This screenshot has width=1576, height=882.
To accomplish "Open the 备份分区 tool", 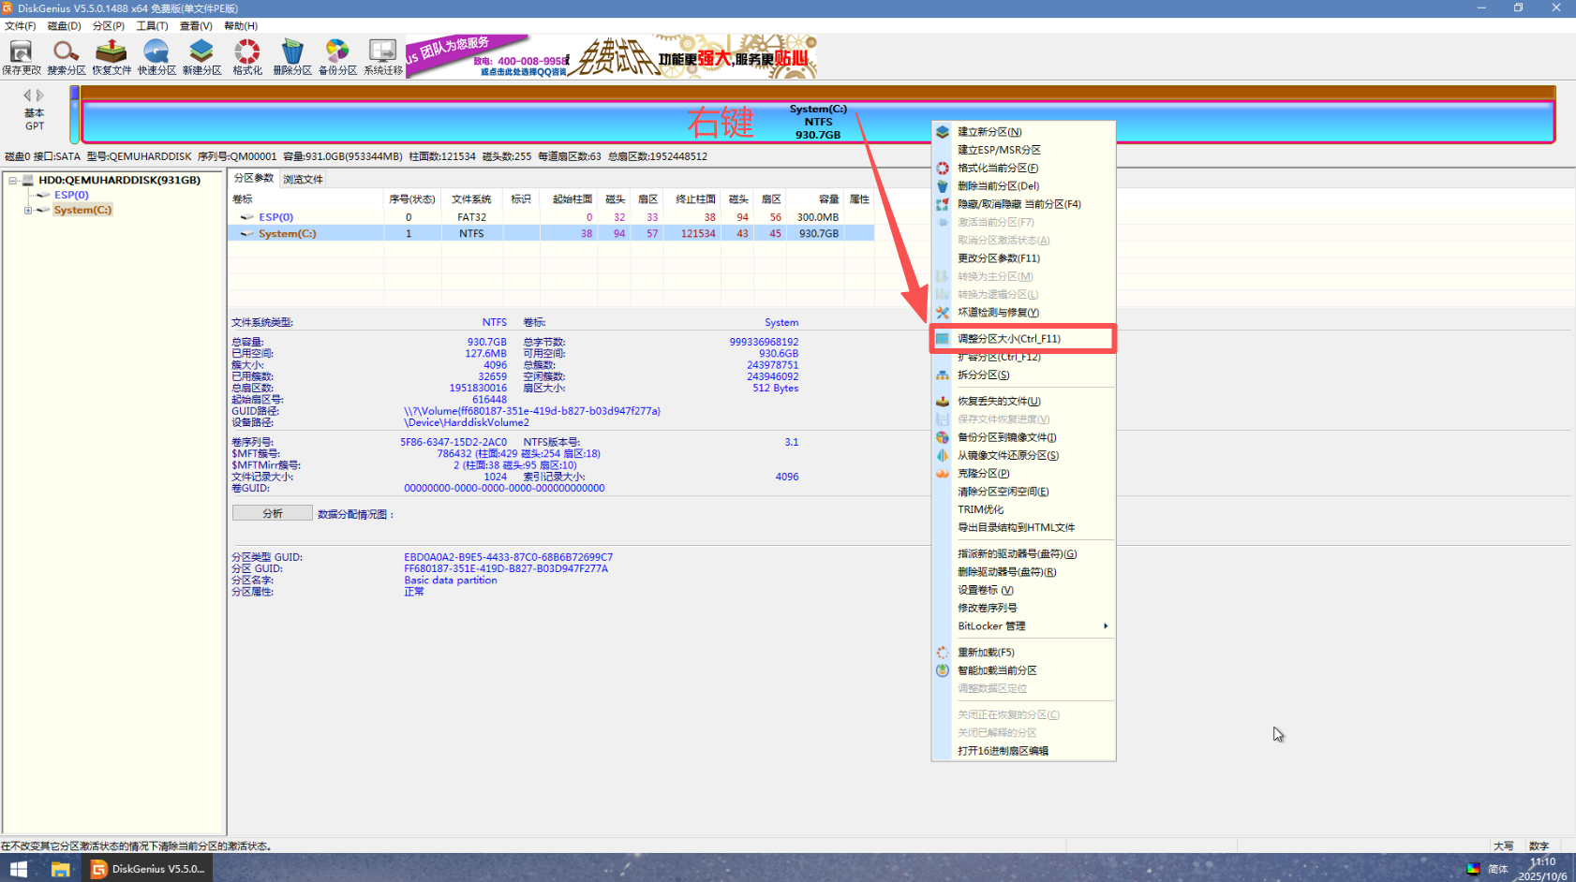I will pyautogui.click(x=337, y=56).
